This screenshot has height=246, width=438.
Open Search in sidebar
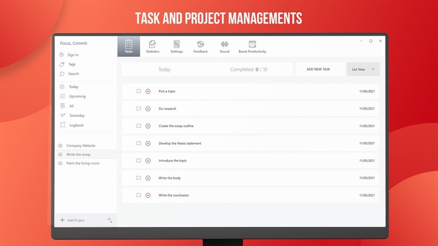pyautogui.click(x=73, y=74)
